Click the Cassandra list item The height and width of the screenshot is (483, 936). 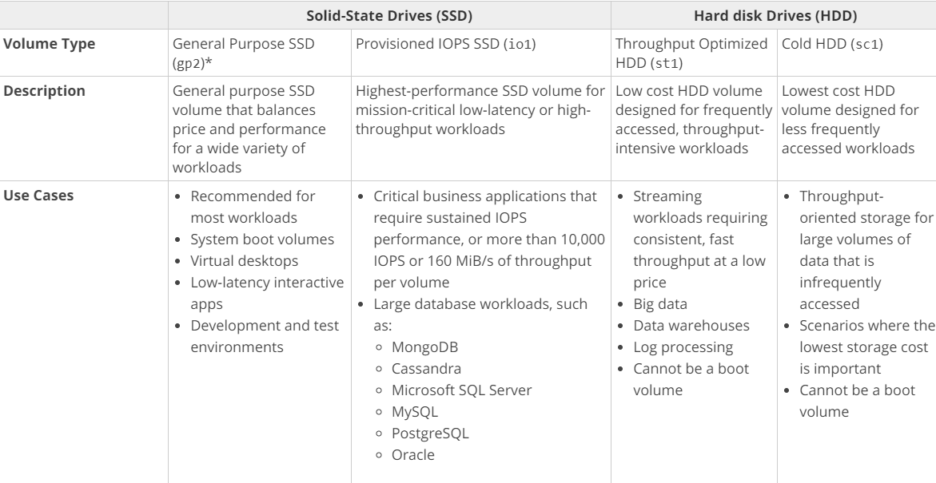point(426,369)
